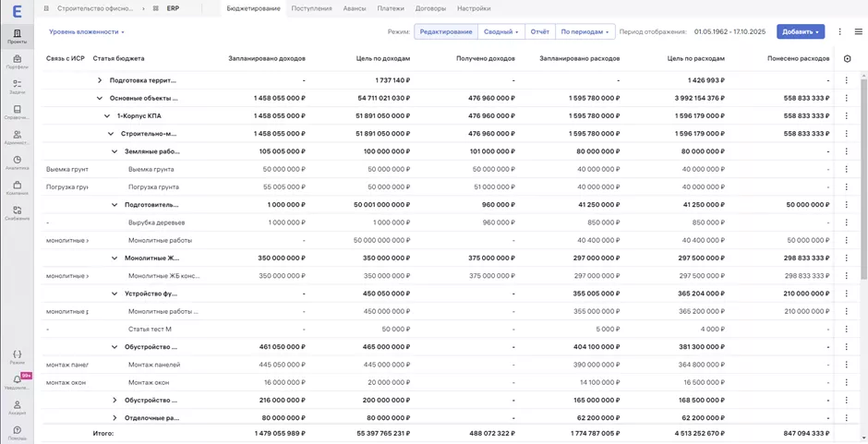
Task: Open the Договоры tab
Action: click(430, 8)
